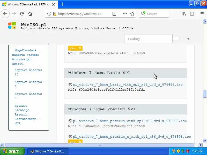Click the forward navigation arrow
The width and height of the screenshot is (207, 155).
(x=14, y=14)
